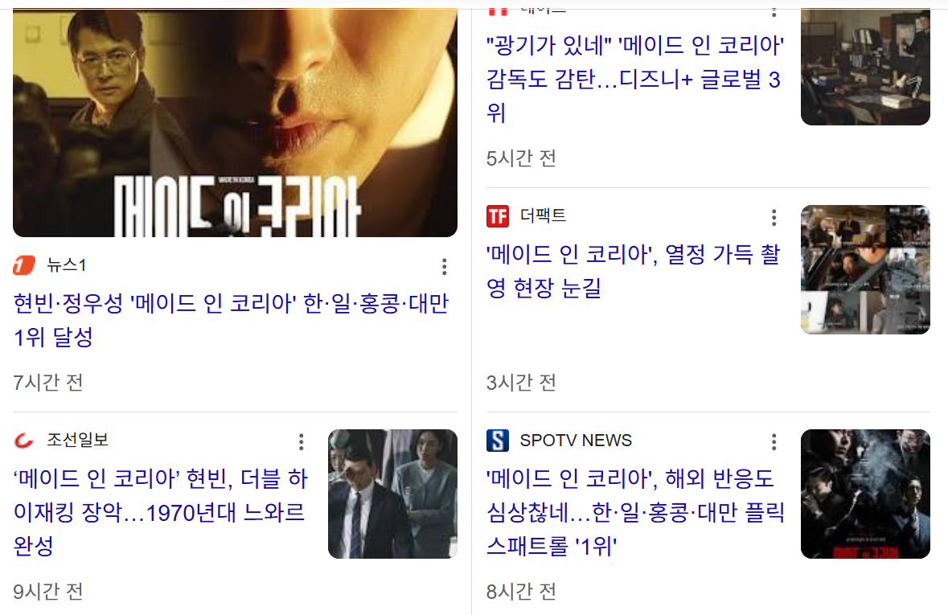The width and height of the screenshot is (948, 615).
Task: Open the 열정 가득 촬영 현장 눈길 headline
Action: click(x=633, y=271)
